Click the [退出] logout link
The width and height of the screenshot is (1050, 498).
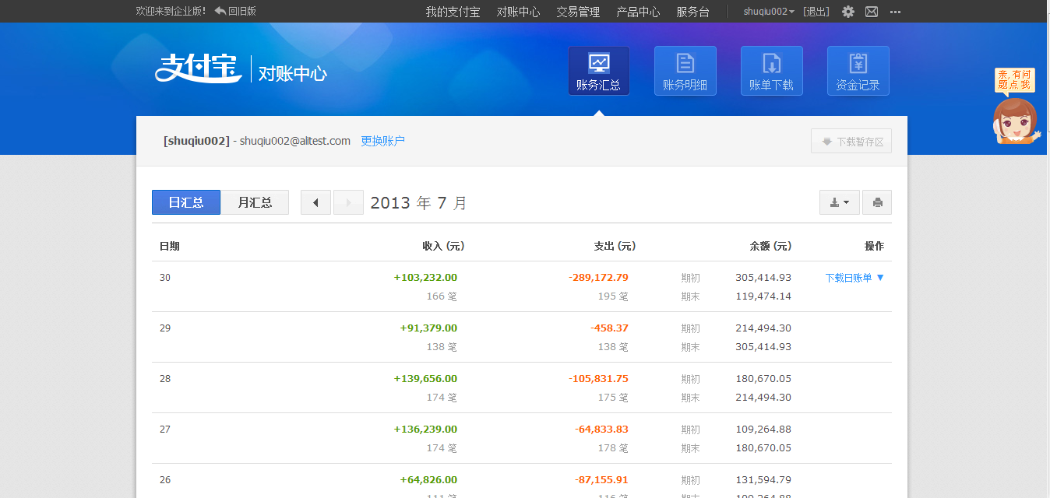click(816, 12)
